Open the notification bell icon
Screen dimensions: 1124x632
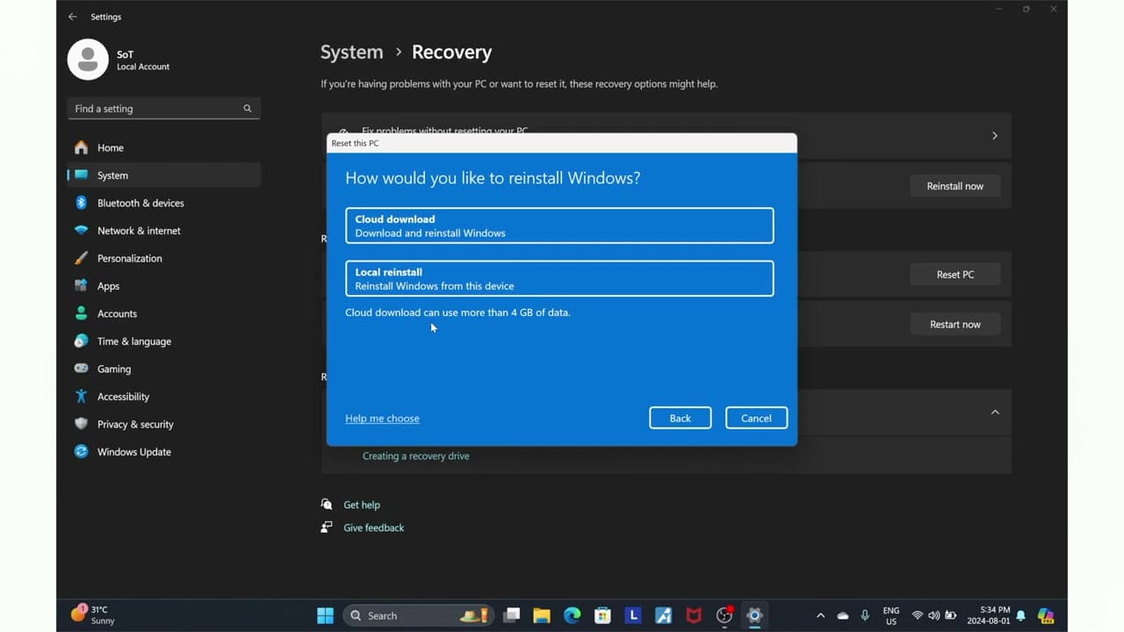[1021, 615]
